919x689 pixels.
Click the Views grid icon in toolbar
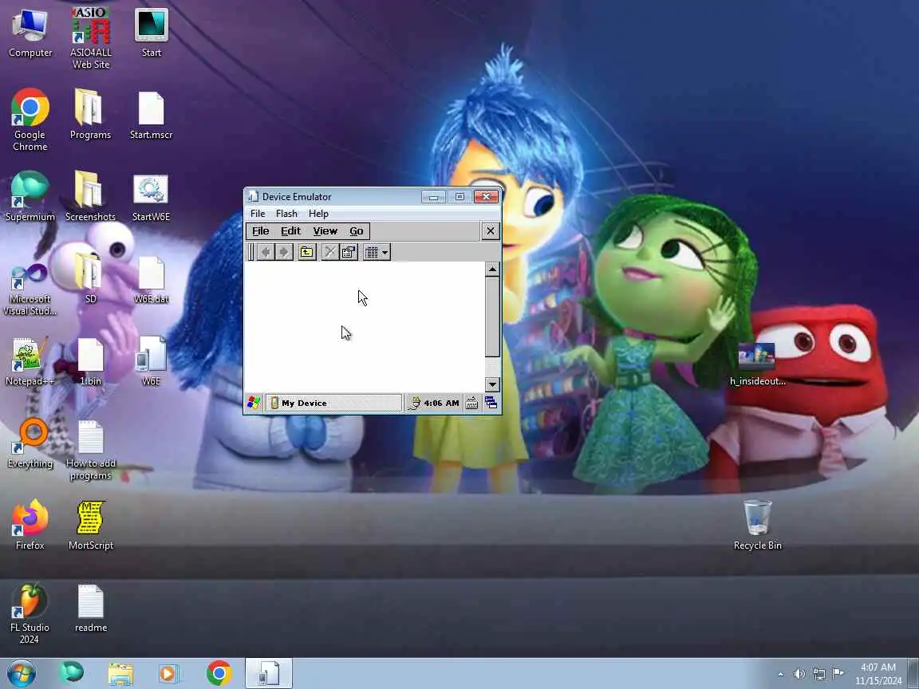(372, 252)
